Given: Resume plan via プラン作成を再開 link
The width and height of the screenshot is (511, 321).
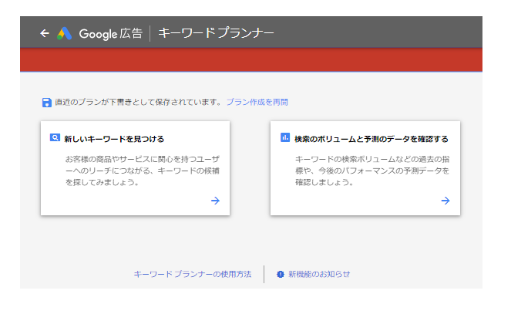Looking at the screenshot, I should click(x=257, y=102).
